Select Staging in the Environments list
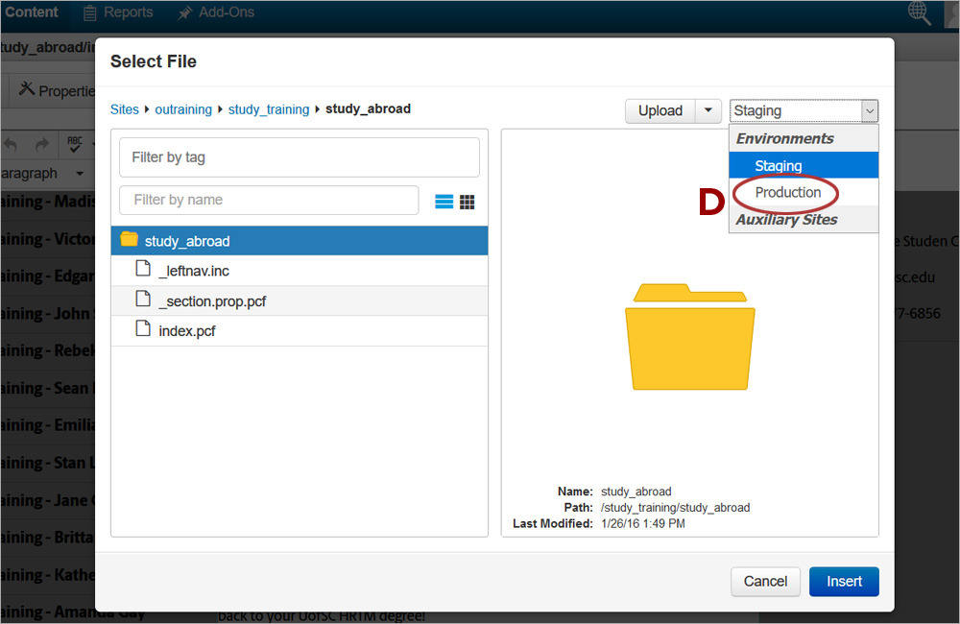Viewport: 960px width, 624px height. tap(804, 165)
